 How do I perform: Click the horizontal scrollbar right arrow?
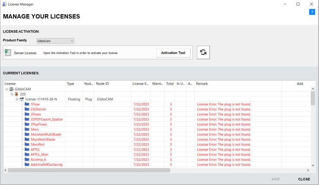pyautogui.click(x=308, y=170)
